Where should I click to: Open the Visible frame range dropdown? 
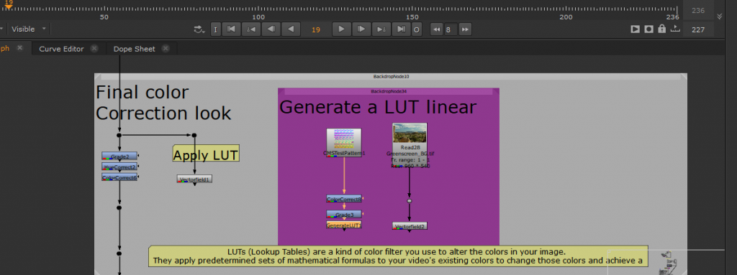pos(29,29)
